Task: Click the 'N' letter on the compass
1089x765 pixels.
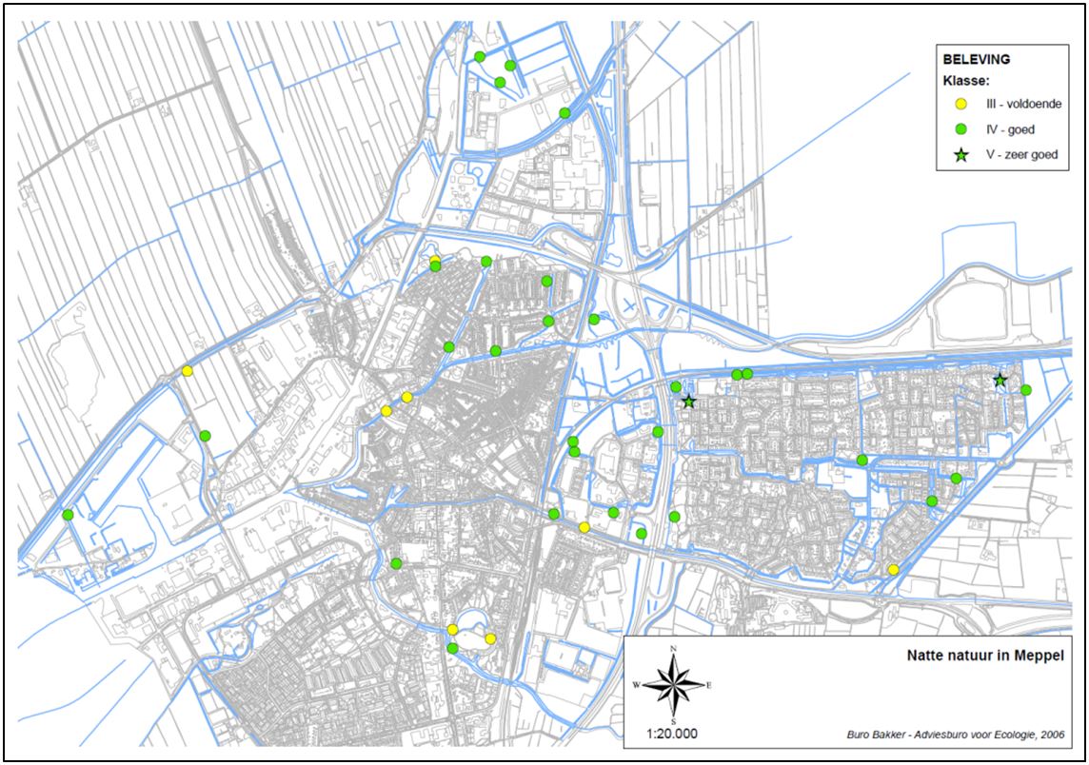Action: click(674, 650)
